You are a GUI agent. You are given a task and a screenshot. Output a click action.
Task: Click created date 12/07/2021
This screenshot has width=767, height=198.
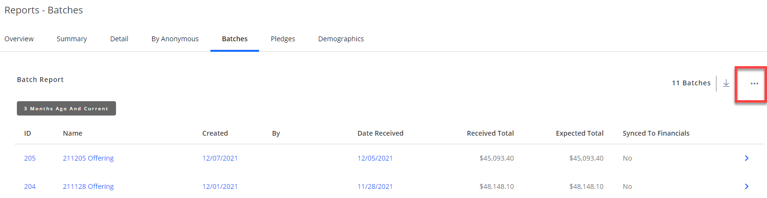pyautogui.click(x=220, y=158)
